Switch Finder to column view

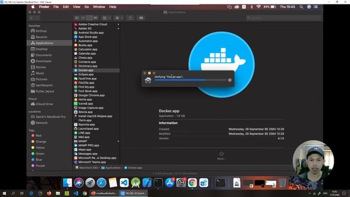[x=89, y=18]
